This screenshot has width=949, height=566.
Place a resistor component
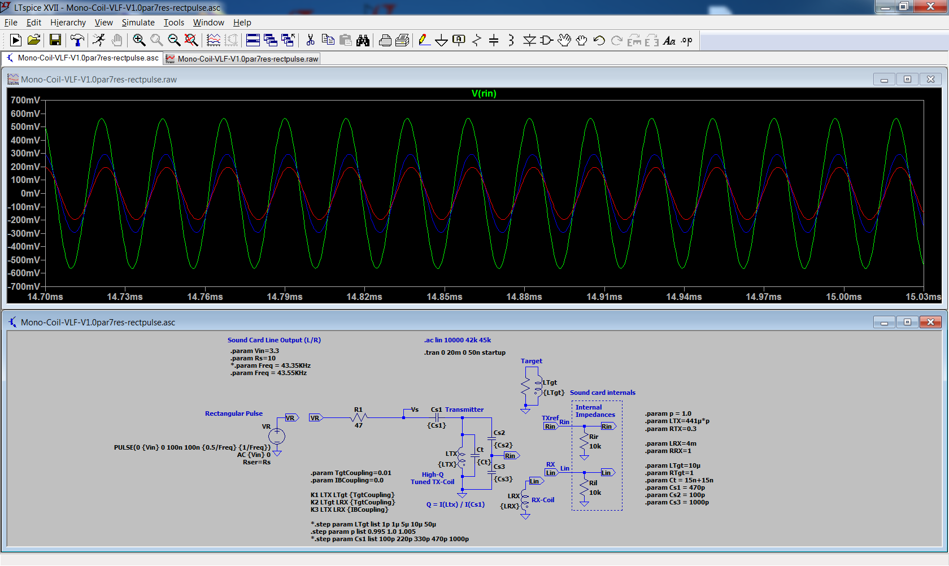tap(476, 40)
